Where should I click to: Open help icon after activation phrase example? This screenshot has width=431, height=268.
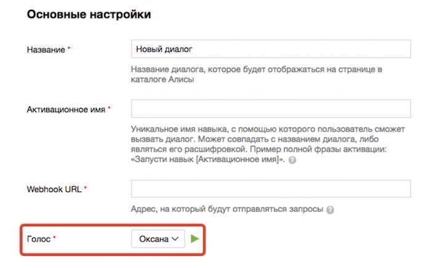tap(292, 160)
